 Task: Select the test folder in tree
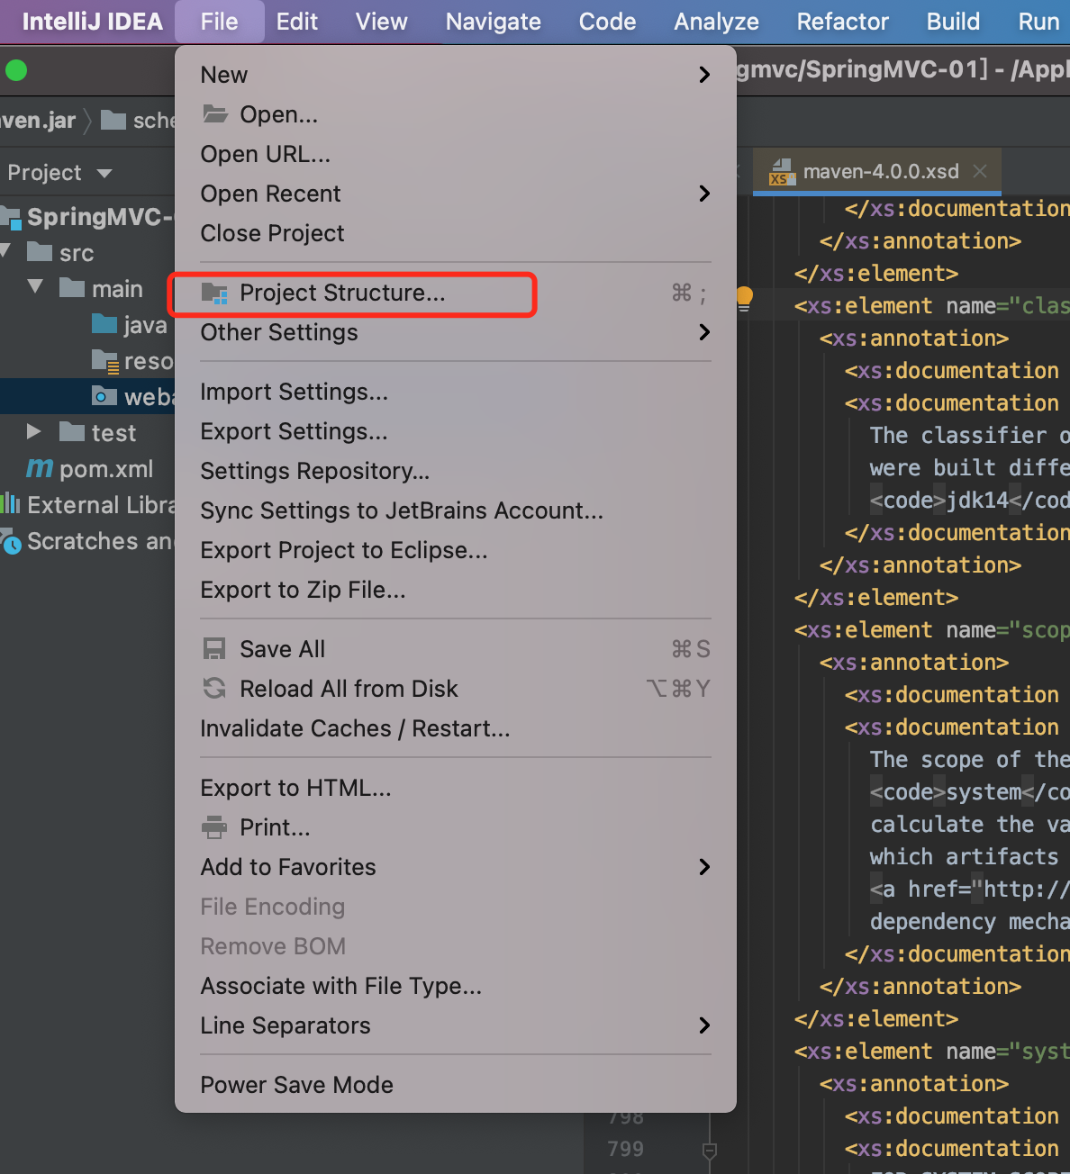(x=113, y=433)
